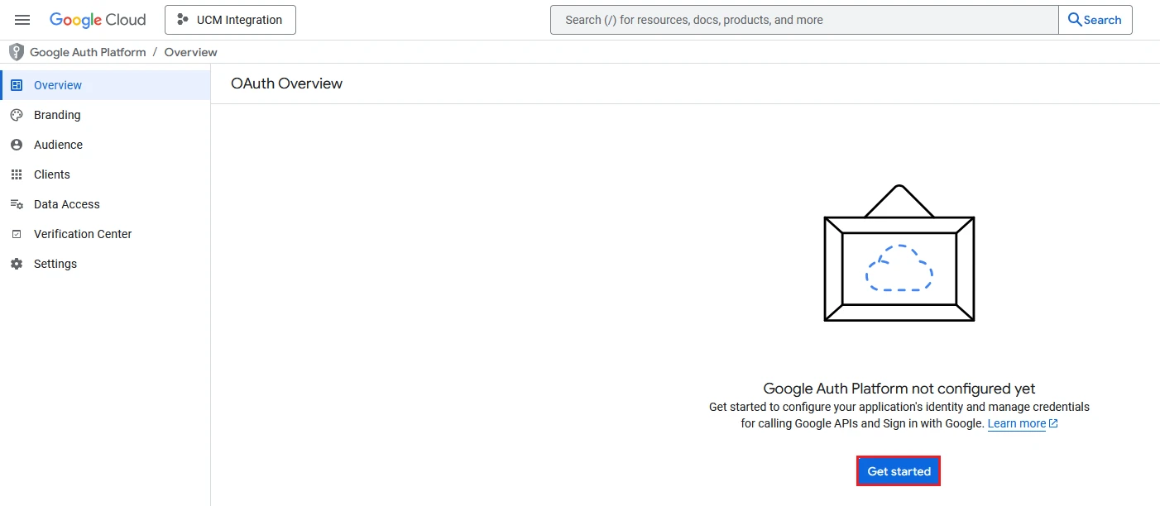This screenshot has width=1160, height=506.
Task: Click the Get started button
Action: (x=899, y=471)
